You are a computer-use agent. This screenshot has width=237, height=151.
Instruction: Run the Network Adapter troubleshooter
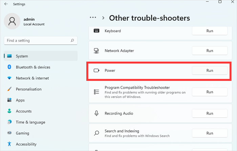pos(210,51)
